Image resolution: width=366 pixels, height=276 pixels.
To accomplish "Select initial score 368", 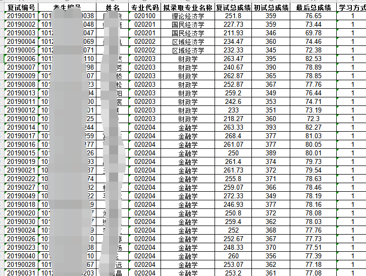I will [x=271, y=230].
